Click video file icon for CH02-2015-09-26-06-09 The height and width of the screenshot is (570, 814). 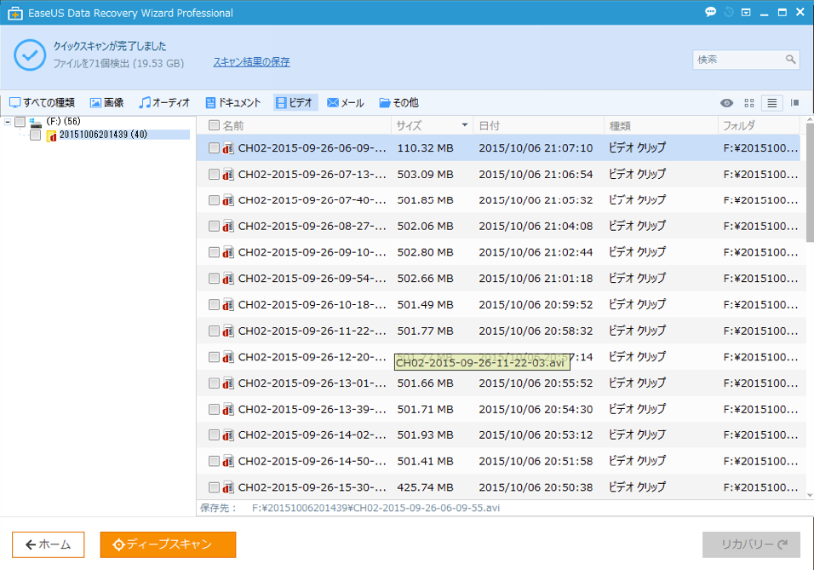(x=228, y=148)
